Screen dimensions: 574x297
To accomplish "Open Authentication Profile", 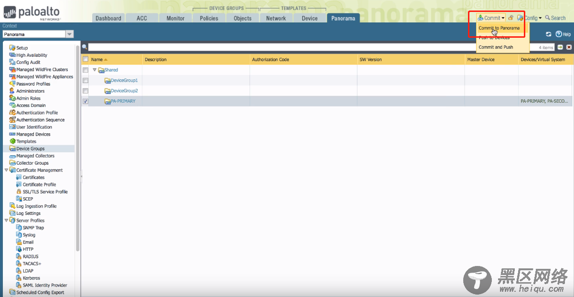I will click(33, 113).
